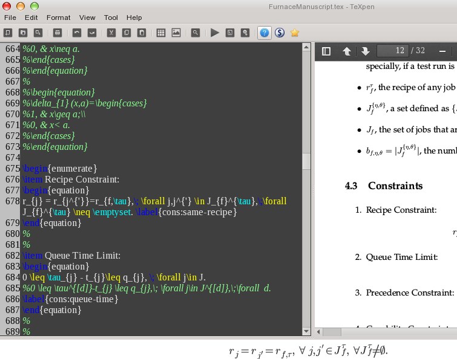Open the Tool menu

click(x=111, y=18)
